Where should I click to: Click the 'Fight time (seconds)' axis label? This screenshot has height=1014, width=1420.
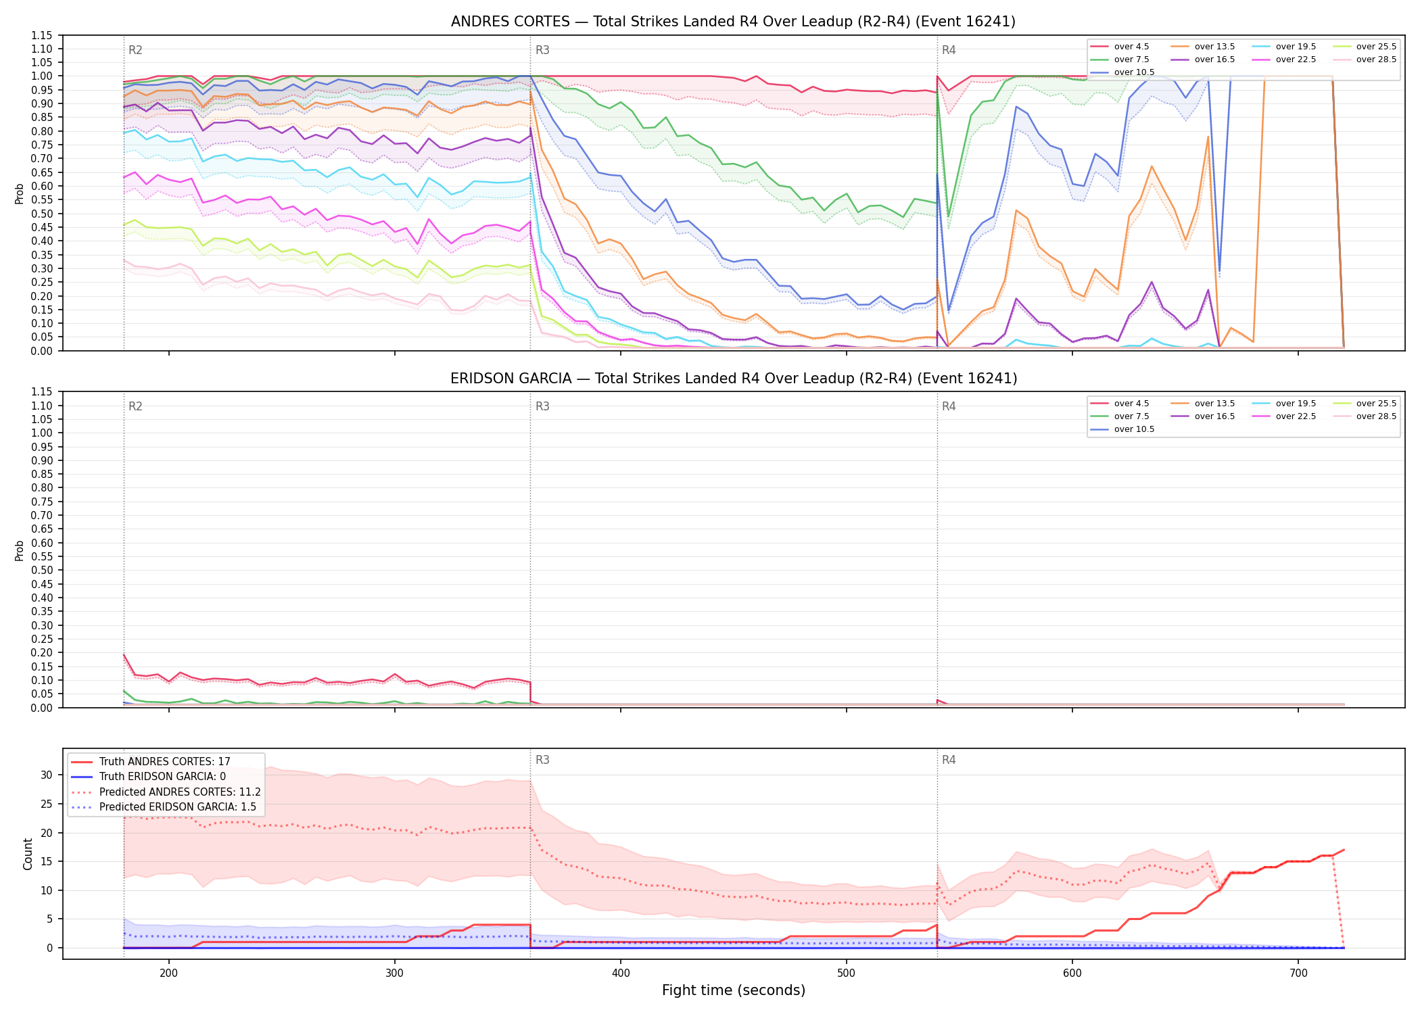pos(734,990)
